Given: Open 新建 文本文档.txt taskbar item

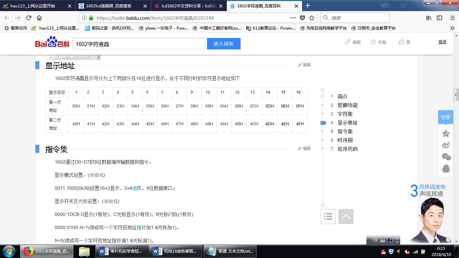Looking at the screenshot, I should click(230, 251).
